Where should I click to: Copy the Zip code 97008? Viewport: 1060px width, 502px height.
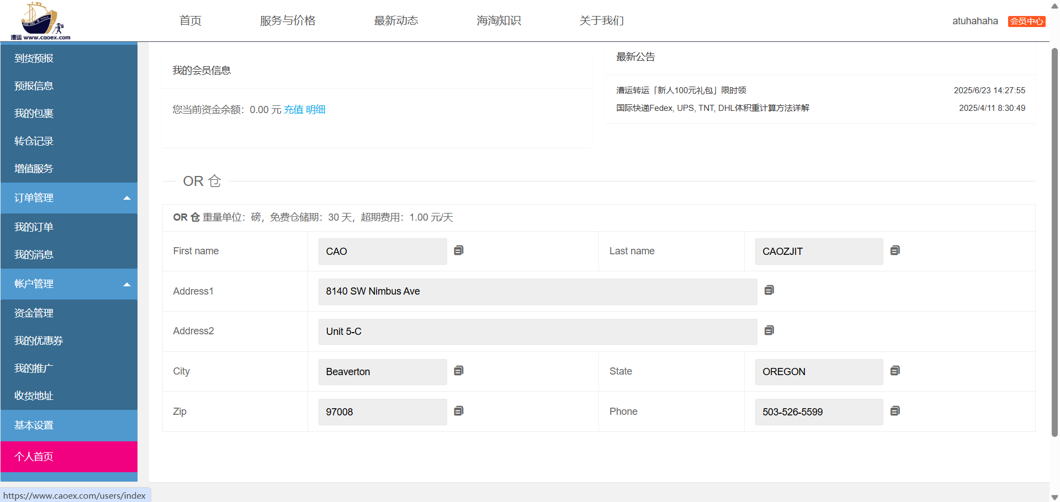pos(458,411)
